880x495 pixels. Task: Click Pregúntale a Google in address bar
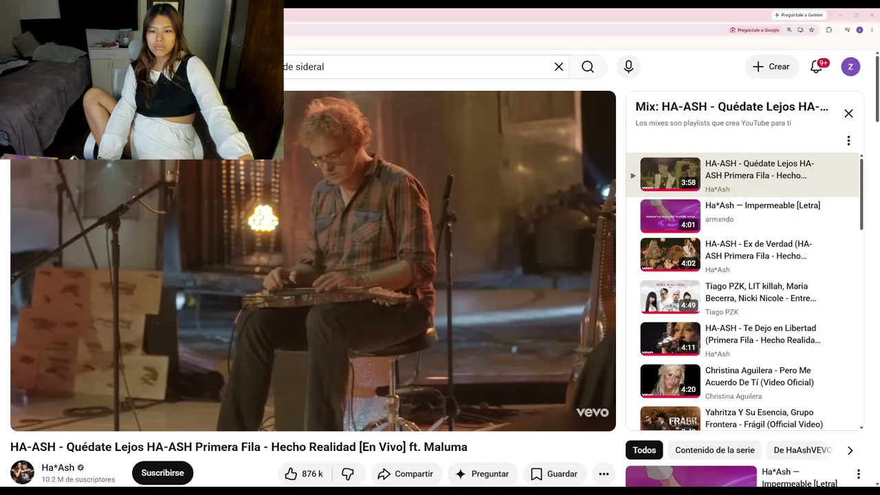click(755, 30)
